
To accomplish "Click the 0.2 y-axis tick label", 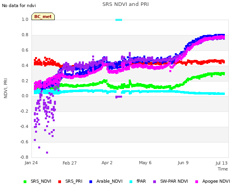I will coord(25,81).
